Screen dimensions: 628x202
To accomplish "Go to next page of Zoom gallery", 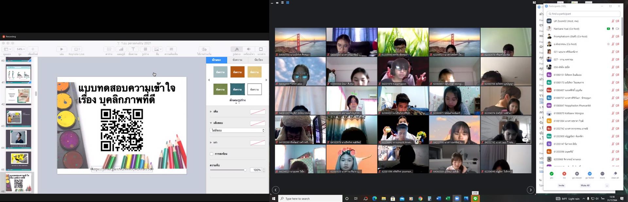I will pos(531,190).
